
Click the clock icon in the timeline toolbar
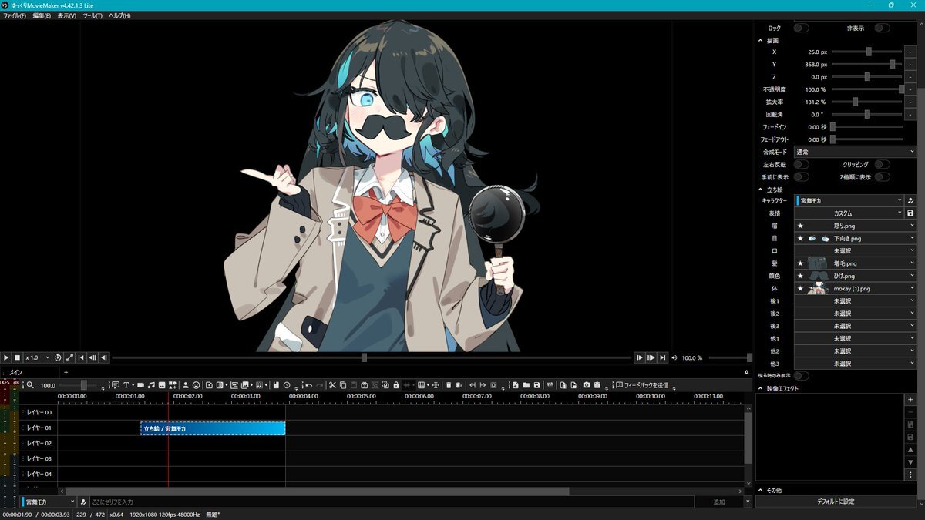[287, 384]
